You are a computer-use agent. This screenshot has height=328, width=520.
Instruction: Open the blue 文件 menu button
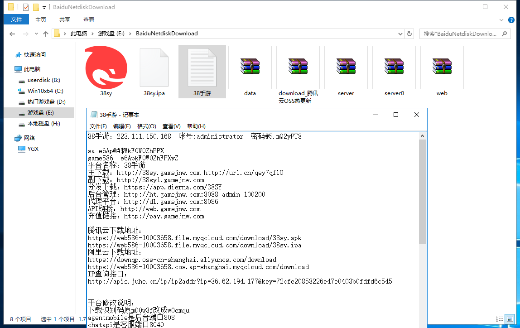[x=16, y=19]
